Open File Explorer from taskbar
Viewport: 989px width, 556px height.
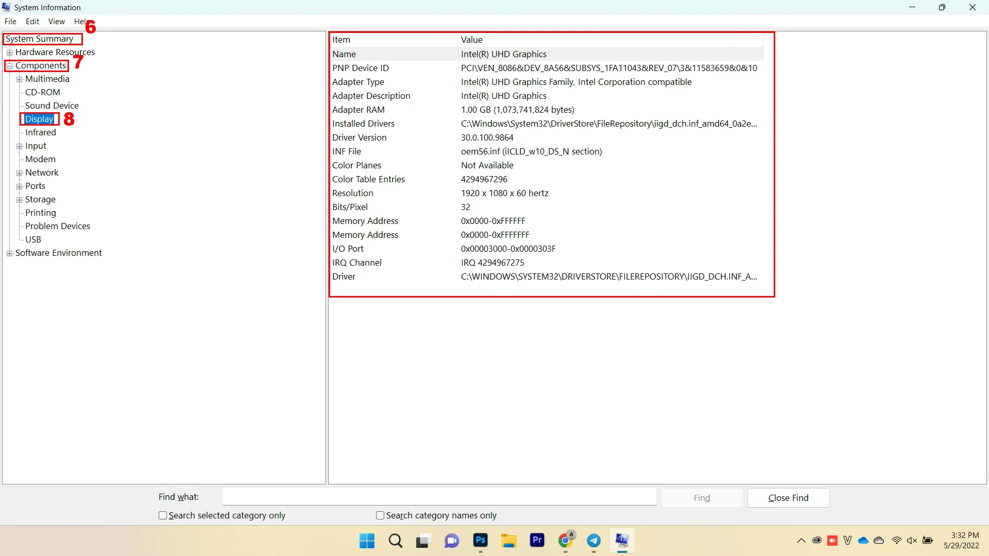[508, 541]
